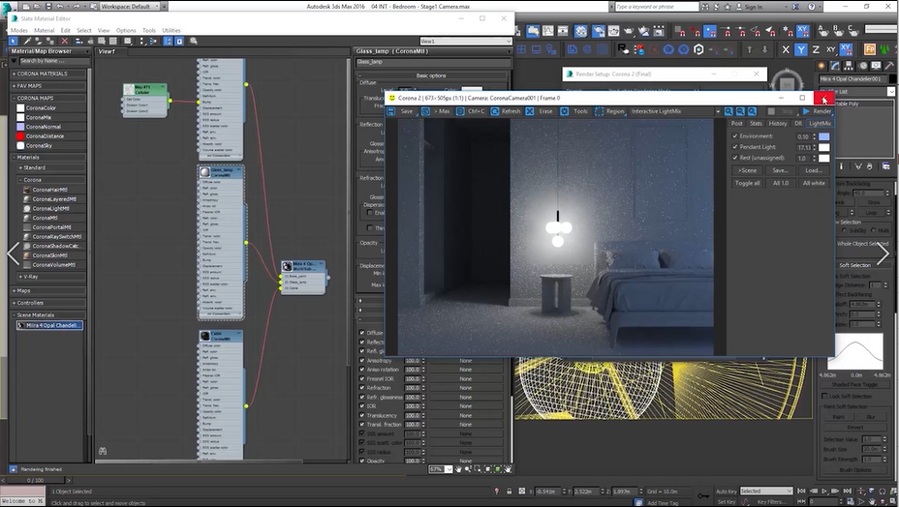The height and width of the screenshot is (507, 899).
Task: Click the >Scene button in LightMix
Action: pos(747,170)
